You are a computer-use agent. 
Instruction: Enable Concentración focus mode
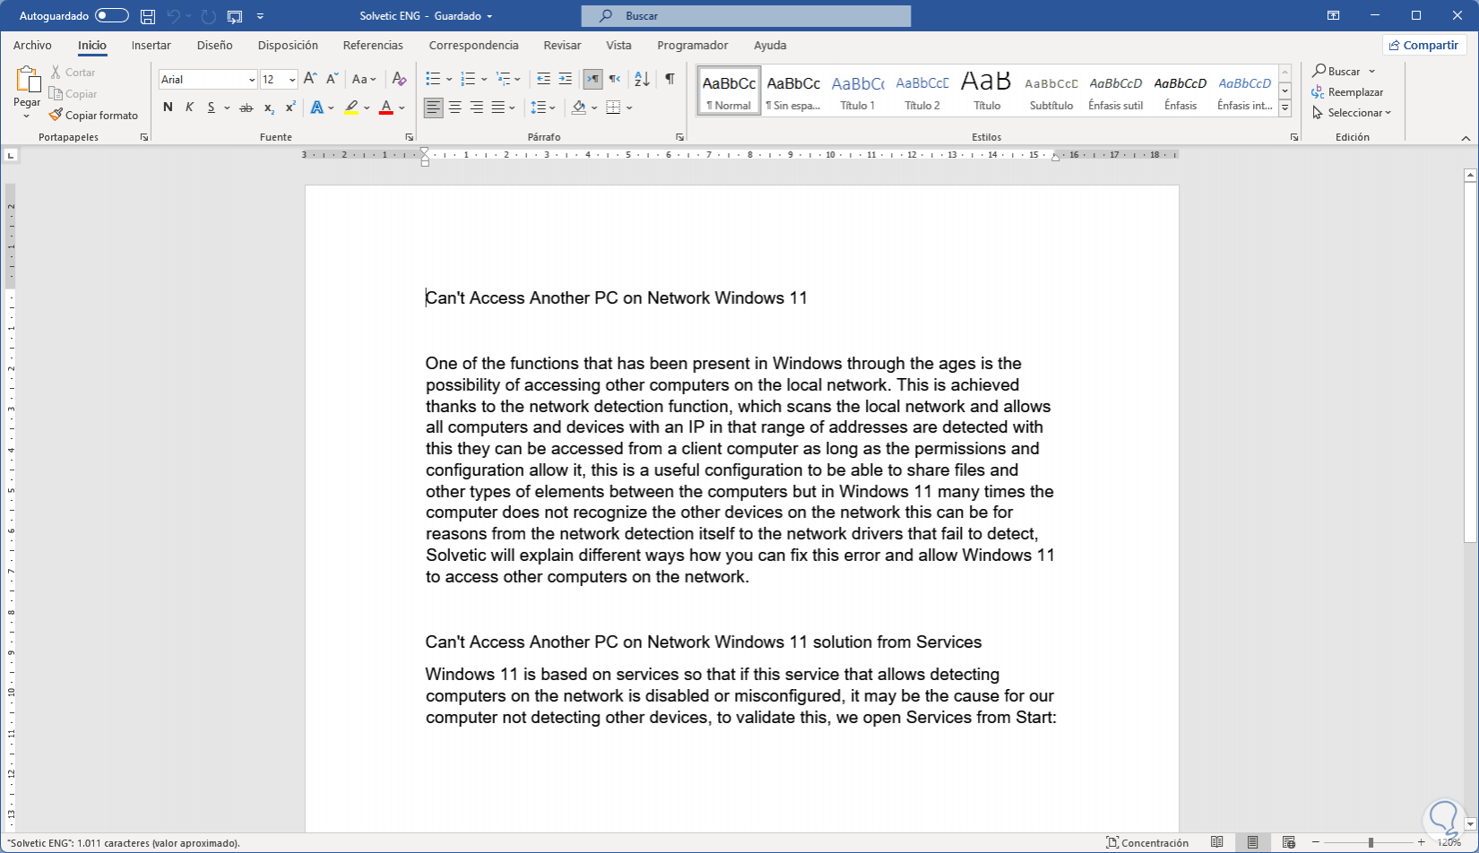[x=1147, y=842]
